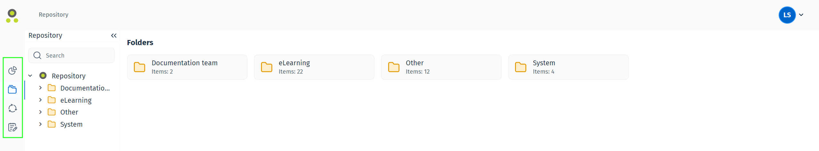The height and width of the screenshot is (151, 819).
Task: Click the Repository breadcrumb link
Action: [x=53, y=15]
